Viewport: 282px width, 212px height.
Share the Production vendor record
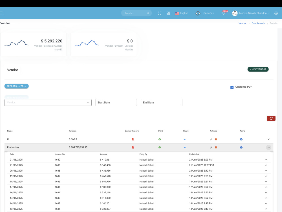coord(184,148)
